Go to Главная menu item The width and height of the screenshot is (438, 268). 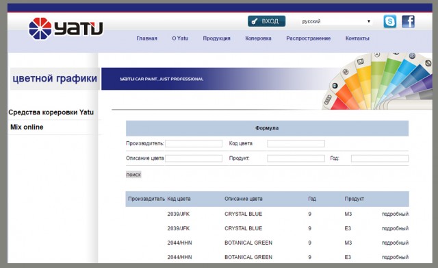(x=147, y=38)
